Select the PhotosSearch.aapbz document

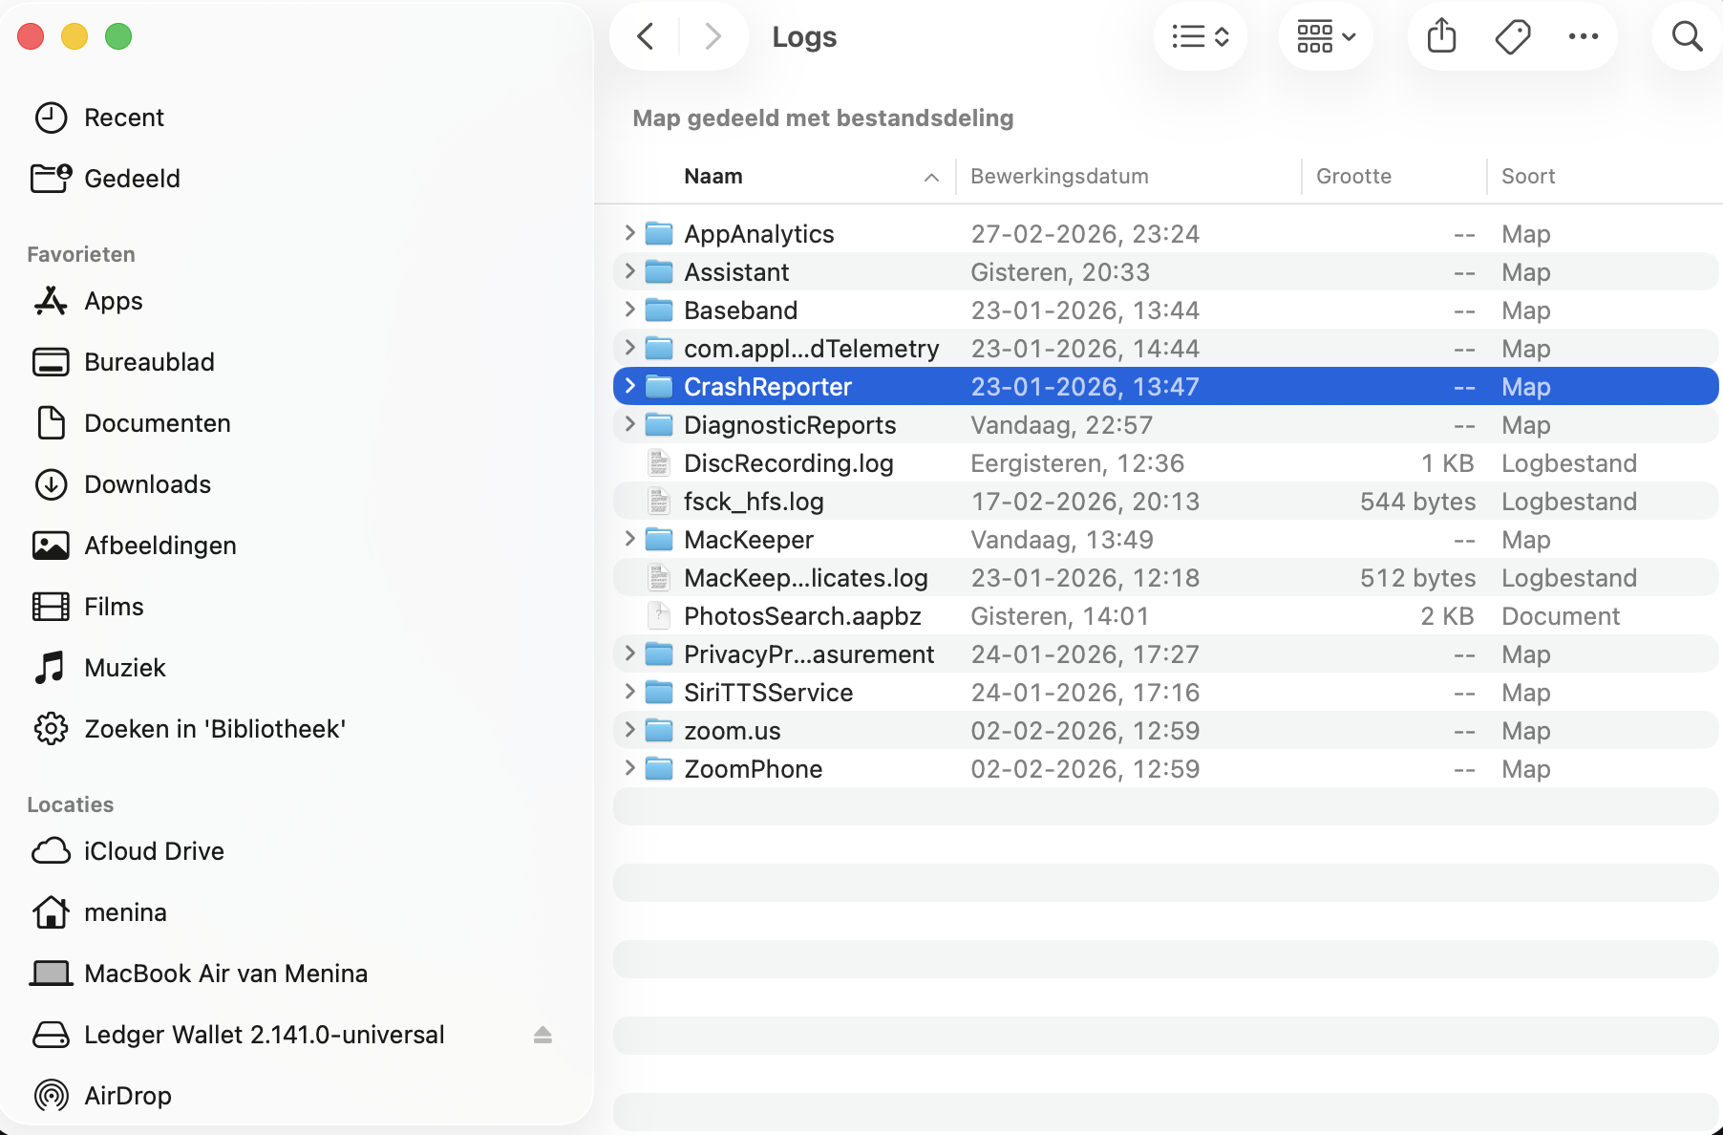pyautogui.click(x=802, y=616)
